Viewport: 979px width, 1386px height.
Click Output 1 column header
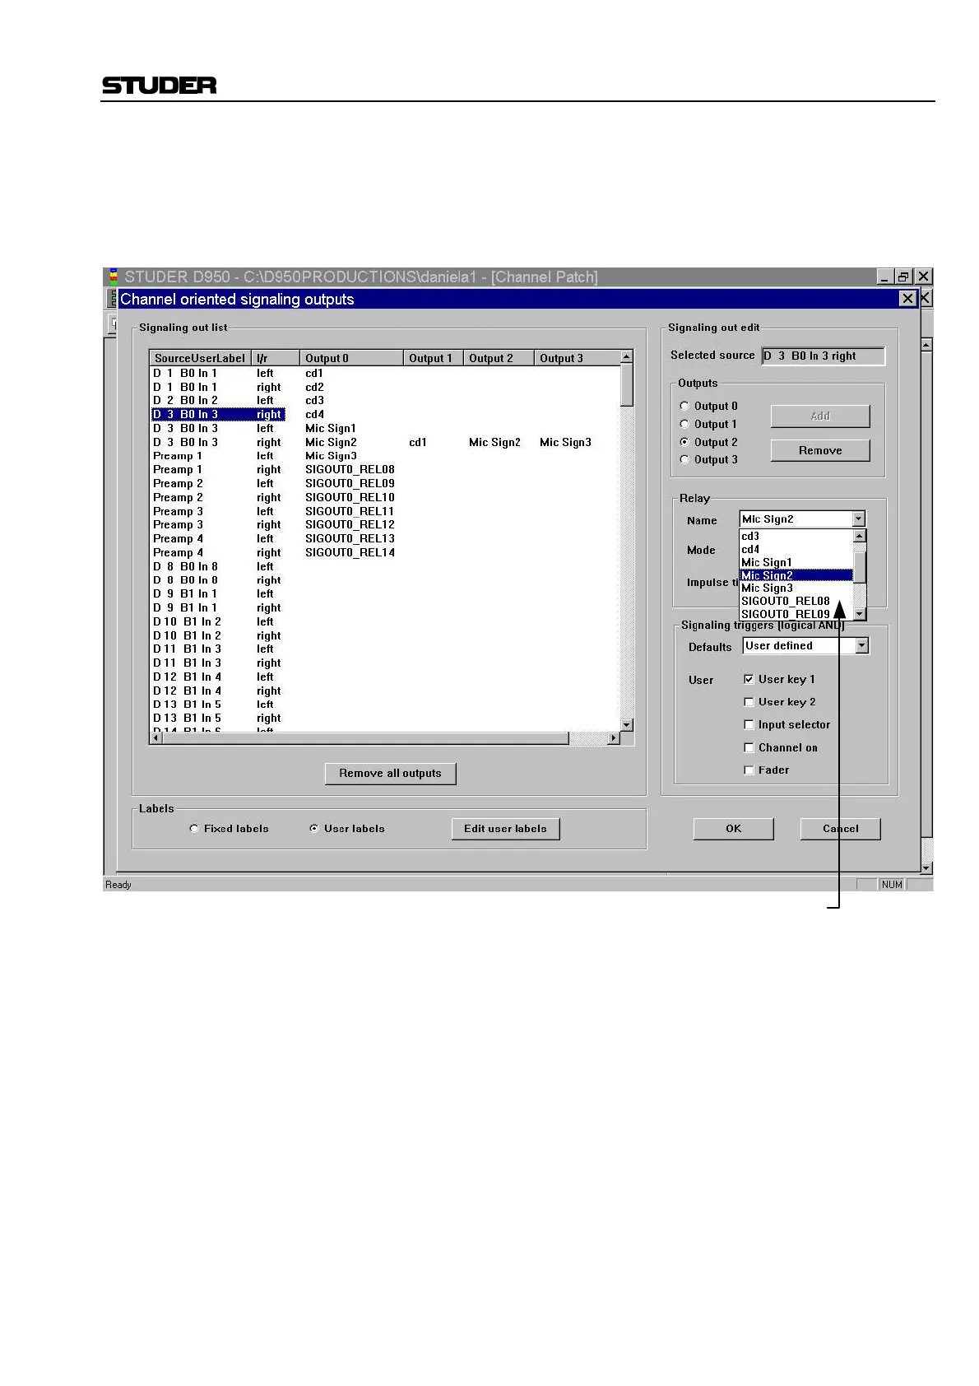point(433,358)
